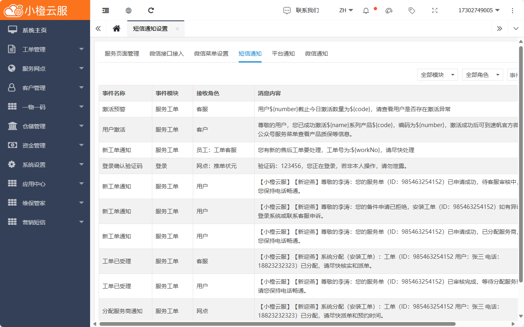Expand the 客户管理 menu arrow

tap(81, 87)
